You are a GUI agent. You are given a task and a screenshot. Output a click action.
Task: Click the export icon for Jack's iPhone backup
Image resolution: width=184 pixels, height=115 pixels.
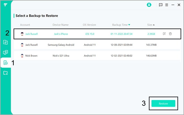(x=164, y=34)
